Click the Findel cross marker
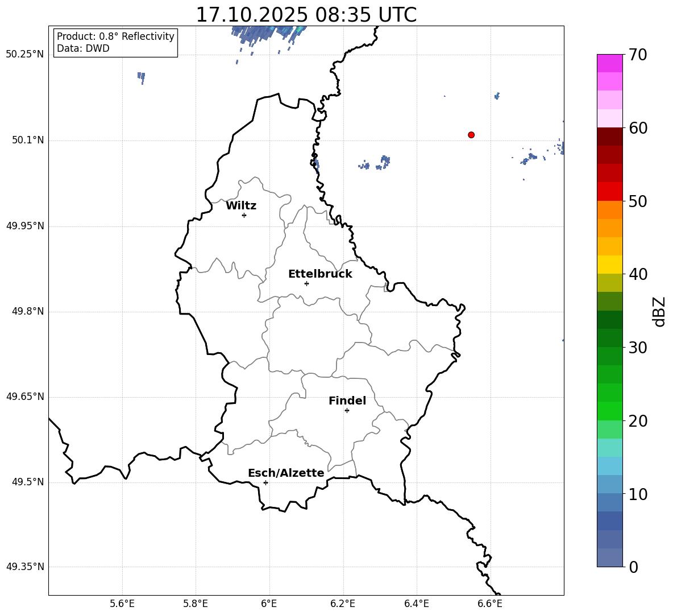 (x=347, y=411)
